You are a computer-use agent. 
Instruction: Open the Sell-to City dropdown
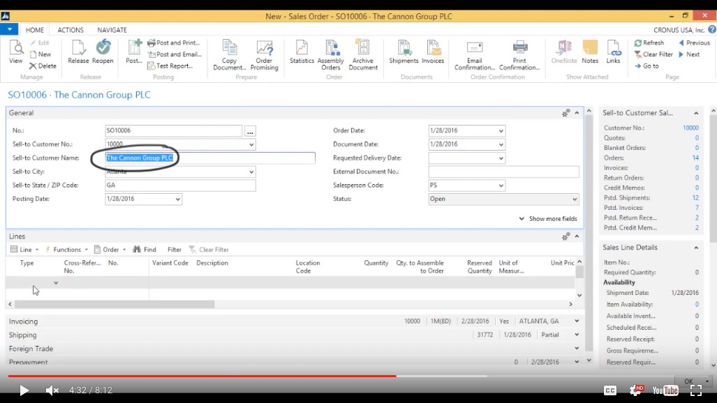[x=251, y=172]
